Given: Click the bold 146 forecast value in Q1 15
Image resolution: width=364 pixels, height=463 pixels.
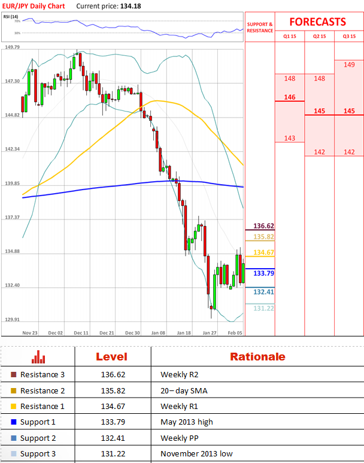Looking at the screenshot, I should (x=290, y=97).
